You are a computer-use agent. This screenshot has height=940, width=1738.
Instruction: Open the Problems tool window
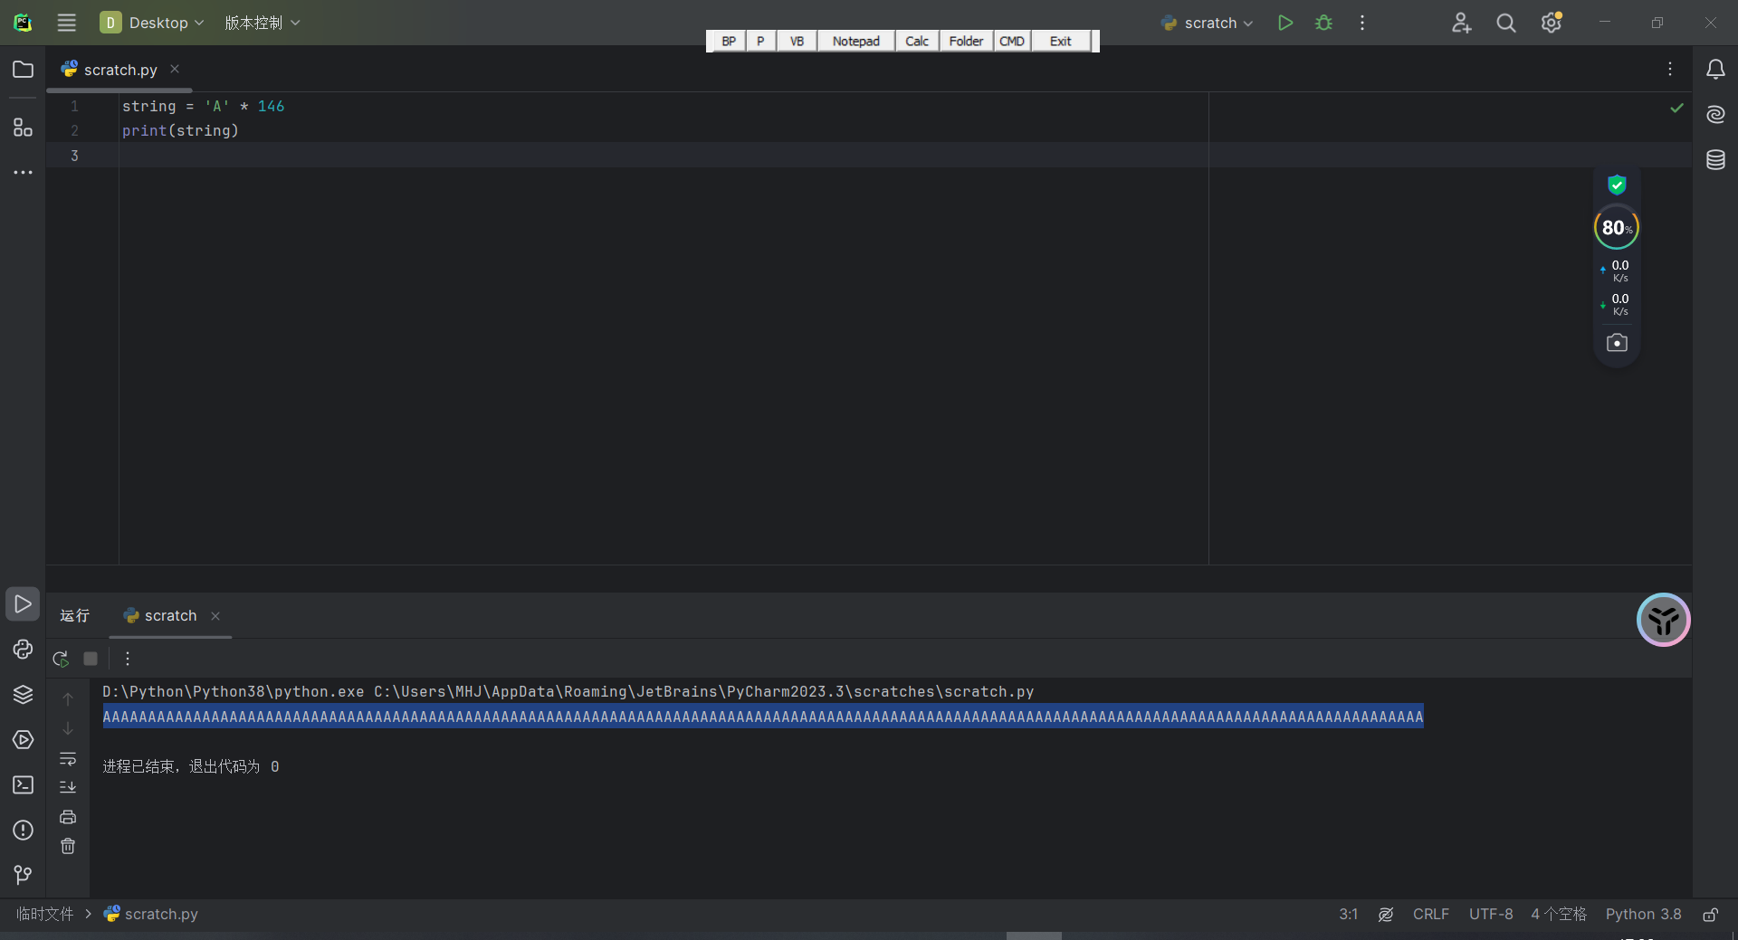(23, 831)
